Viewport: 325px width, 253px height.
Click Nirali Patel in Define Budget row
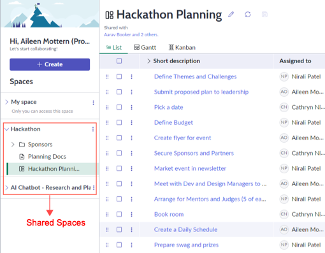(x=306, y=122)
